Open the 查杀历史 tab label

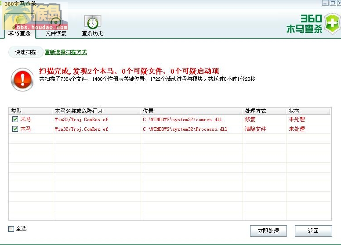[92, 33]
